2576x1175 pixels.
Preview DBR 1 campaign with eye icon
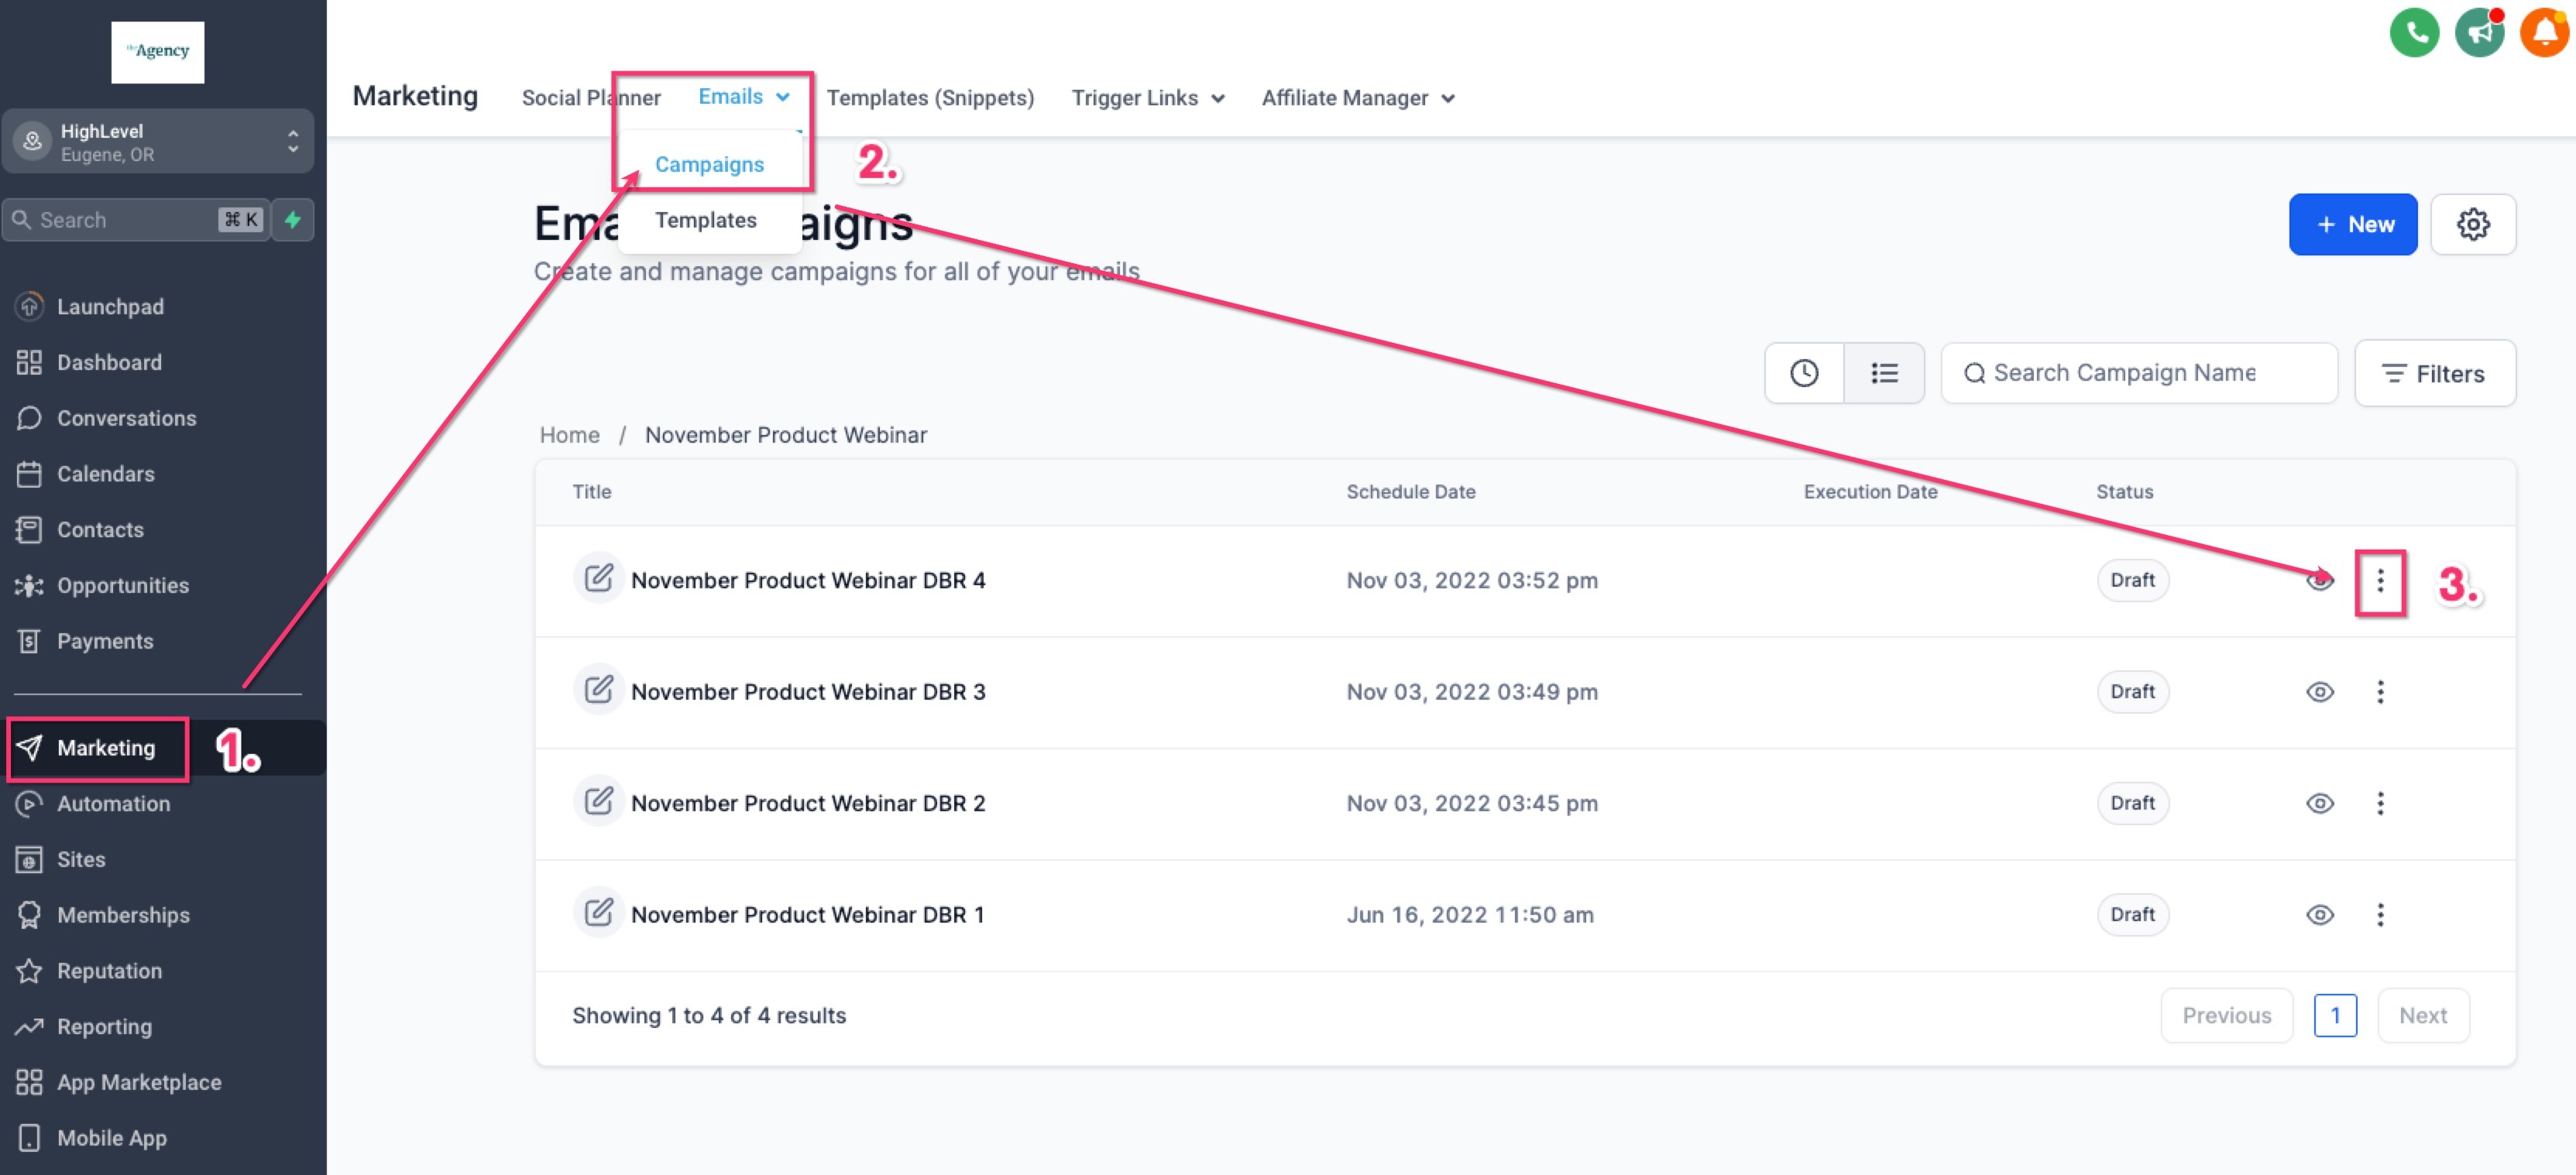tap(2319, 914)
